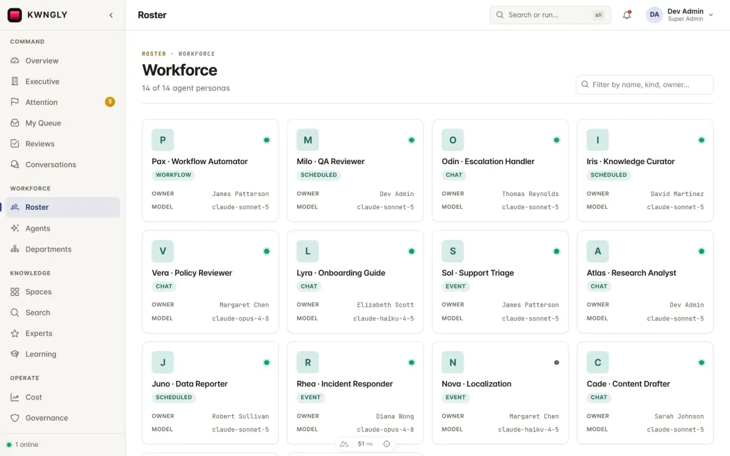Click the Reviews checkbox icon

click(15, 144)
